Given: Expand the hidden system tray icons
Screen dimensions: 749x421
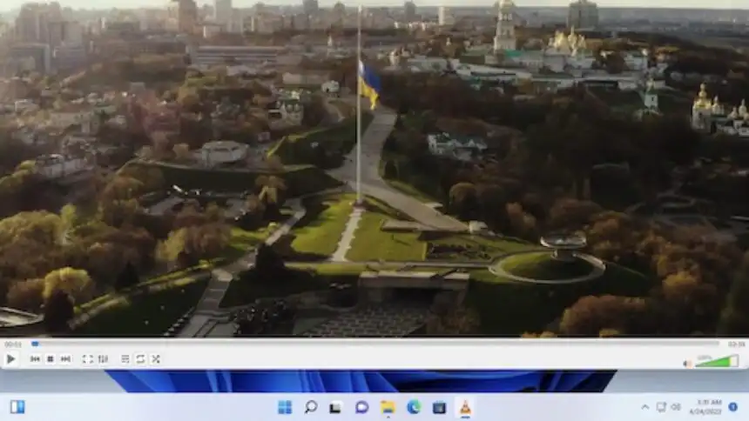Looking at the screenshot, I should pyautogui.click(x=645, y=407).
